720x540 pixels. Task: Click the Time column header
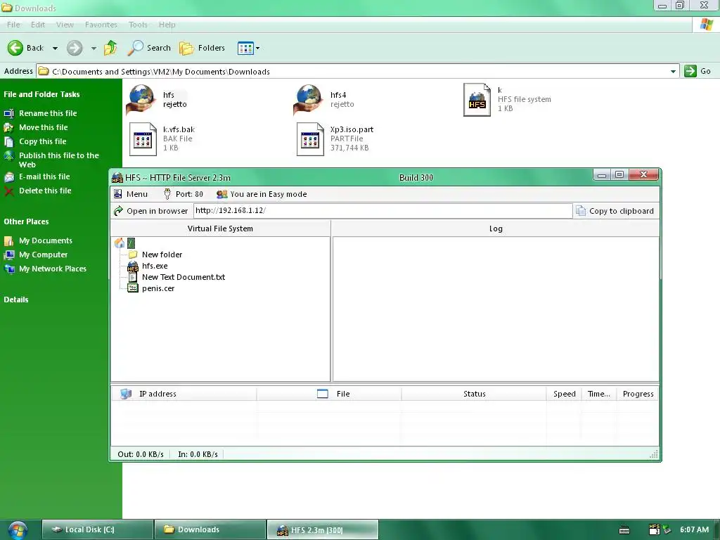pyautogui.click(x=599, y=394)
